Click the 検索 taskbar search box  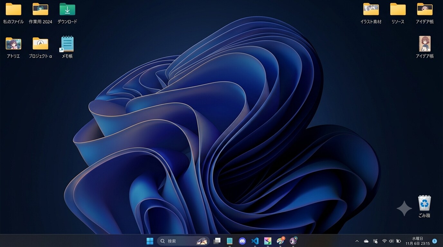183,241
